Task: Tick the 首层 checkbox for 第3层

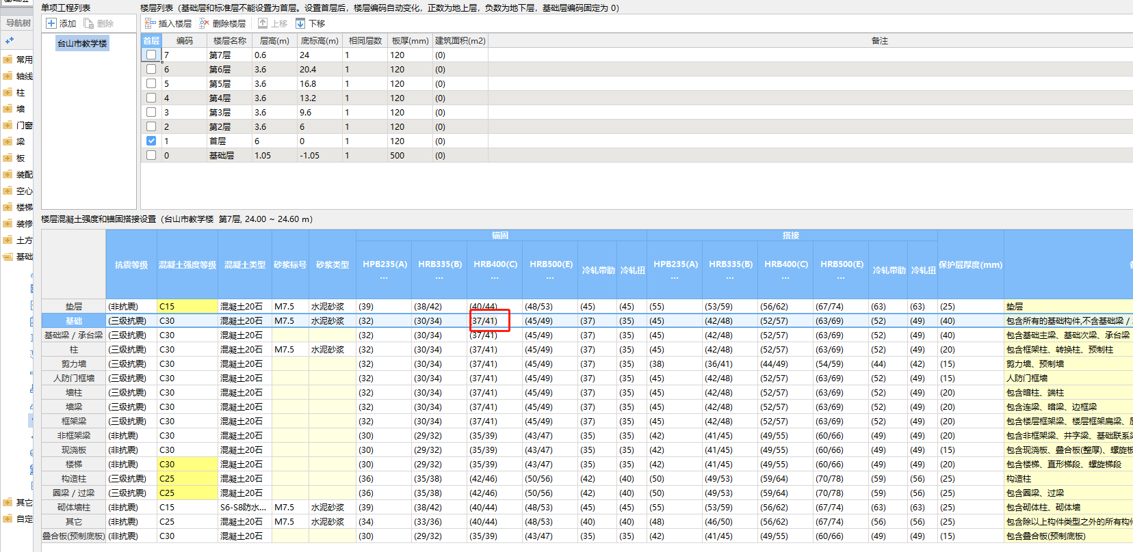Action: click(151, 112)
